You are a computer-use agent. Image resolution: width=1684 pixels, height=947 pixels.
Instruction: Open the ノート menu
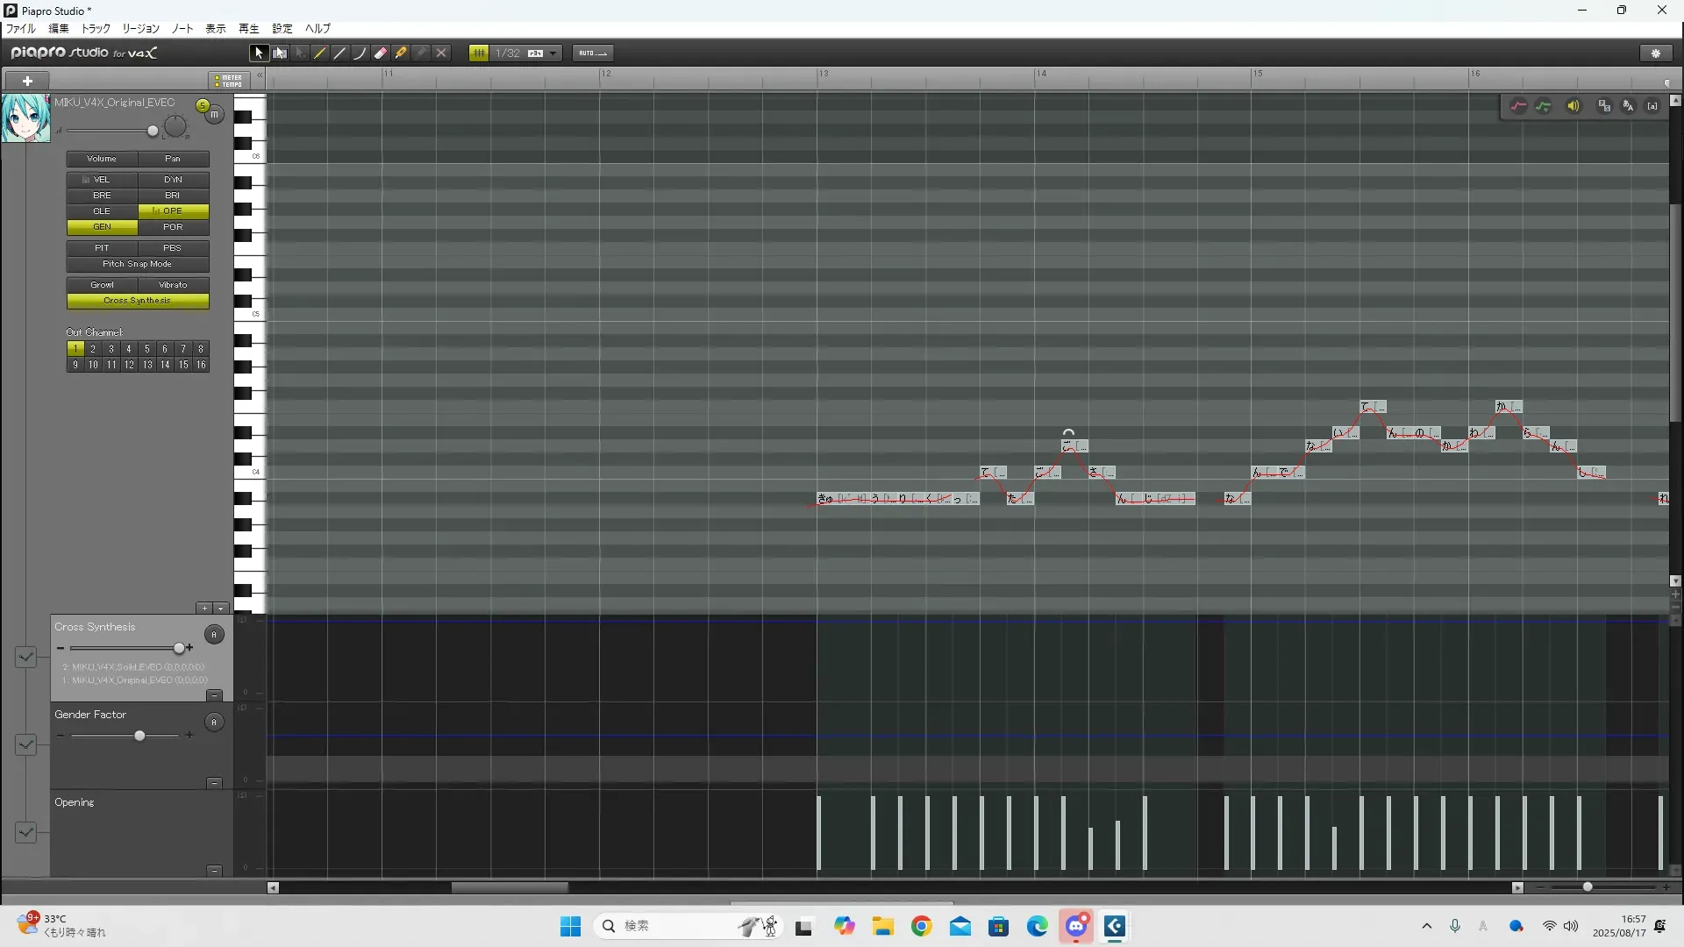[x=182, y=29]
